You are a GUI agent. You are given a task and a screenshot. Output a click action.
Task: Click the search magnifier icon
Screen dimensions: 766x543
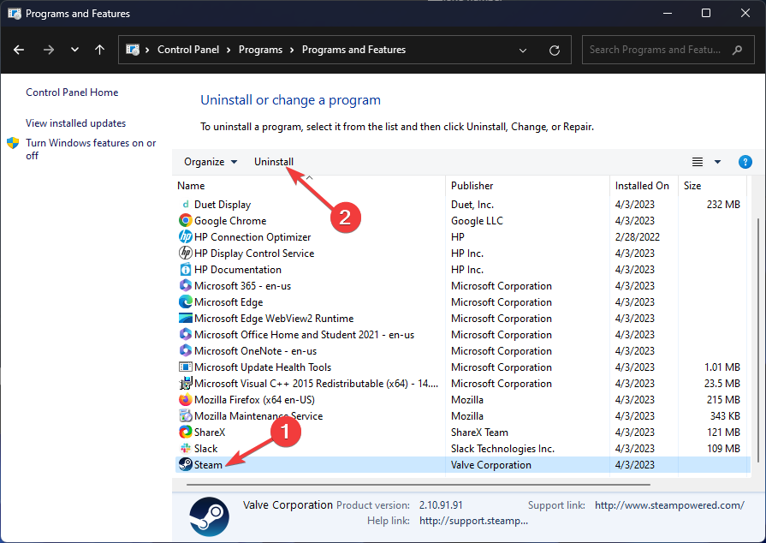[738, 50]
